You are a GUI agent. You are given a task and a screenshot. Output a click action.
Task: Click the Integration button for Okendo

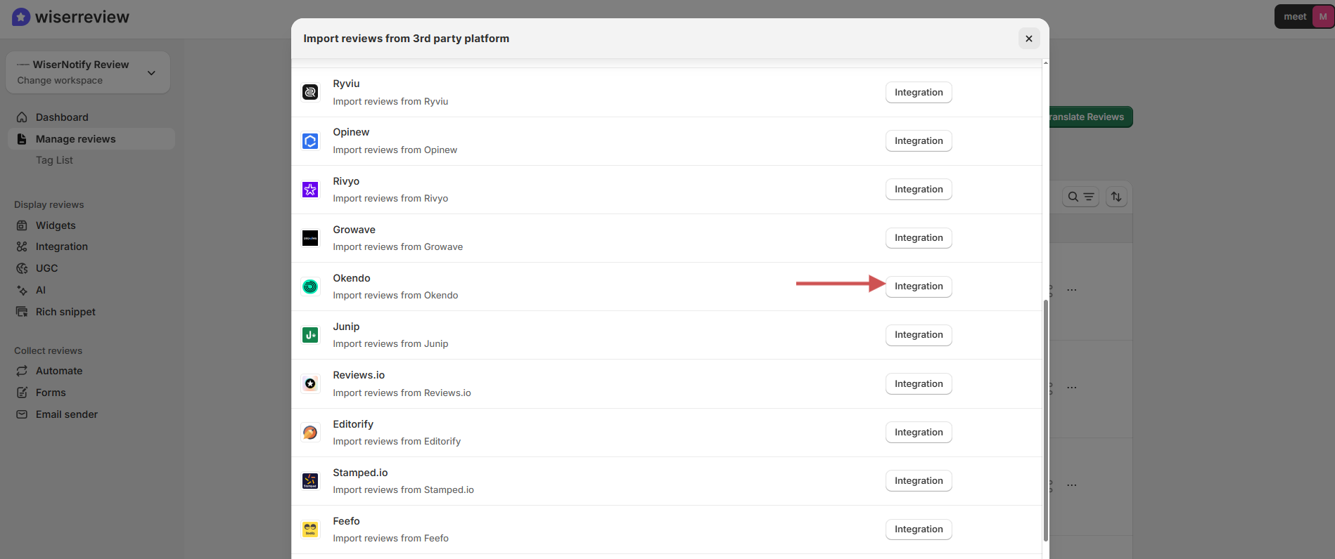[918, 287]
